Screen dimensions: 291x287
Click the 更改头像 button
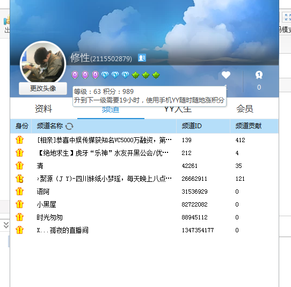[43, 89]
